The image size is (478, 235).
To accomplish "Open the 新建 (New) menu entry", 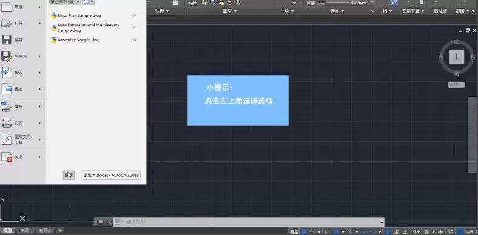I will coord(22,7).
